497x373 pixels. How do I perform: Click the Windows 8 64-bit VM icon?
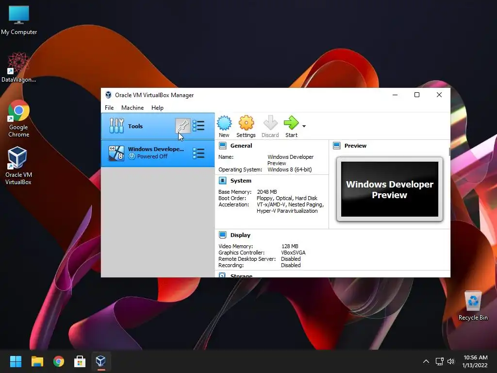pyautogui.click(x=116, y=153)
